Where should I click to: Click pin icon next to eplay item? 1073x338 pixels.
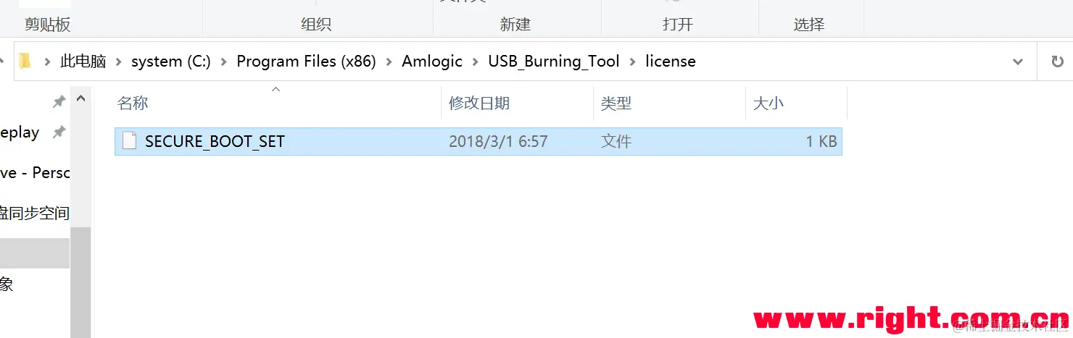[59, 132]
